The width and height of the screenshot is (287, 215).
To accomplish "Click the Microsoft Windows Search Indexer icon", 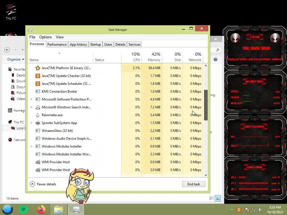I will [x=38, y=107].
